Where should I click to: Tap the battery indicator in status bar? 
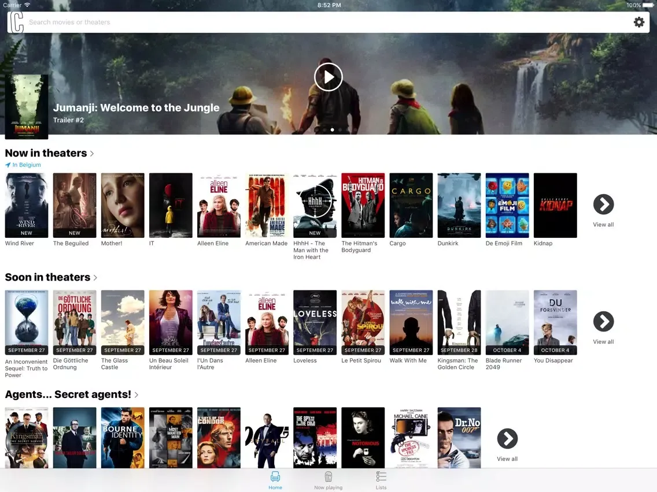click(x=648, y=5)
